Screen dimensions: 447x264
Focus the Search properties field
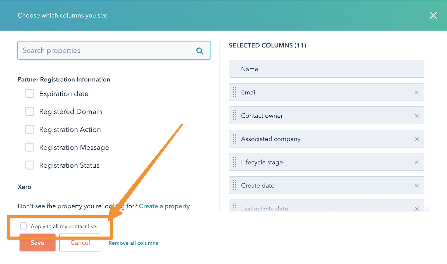coord(106,51)
